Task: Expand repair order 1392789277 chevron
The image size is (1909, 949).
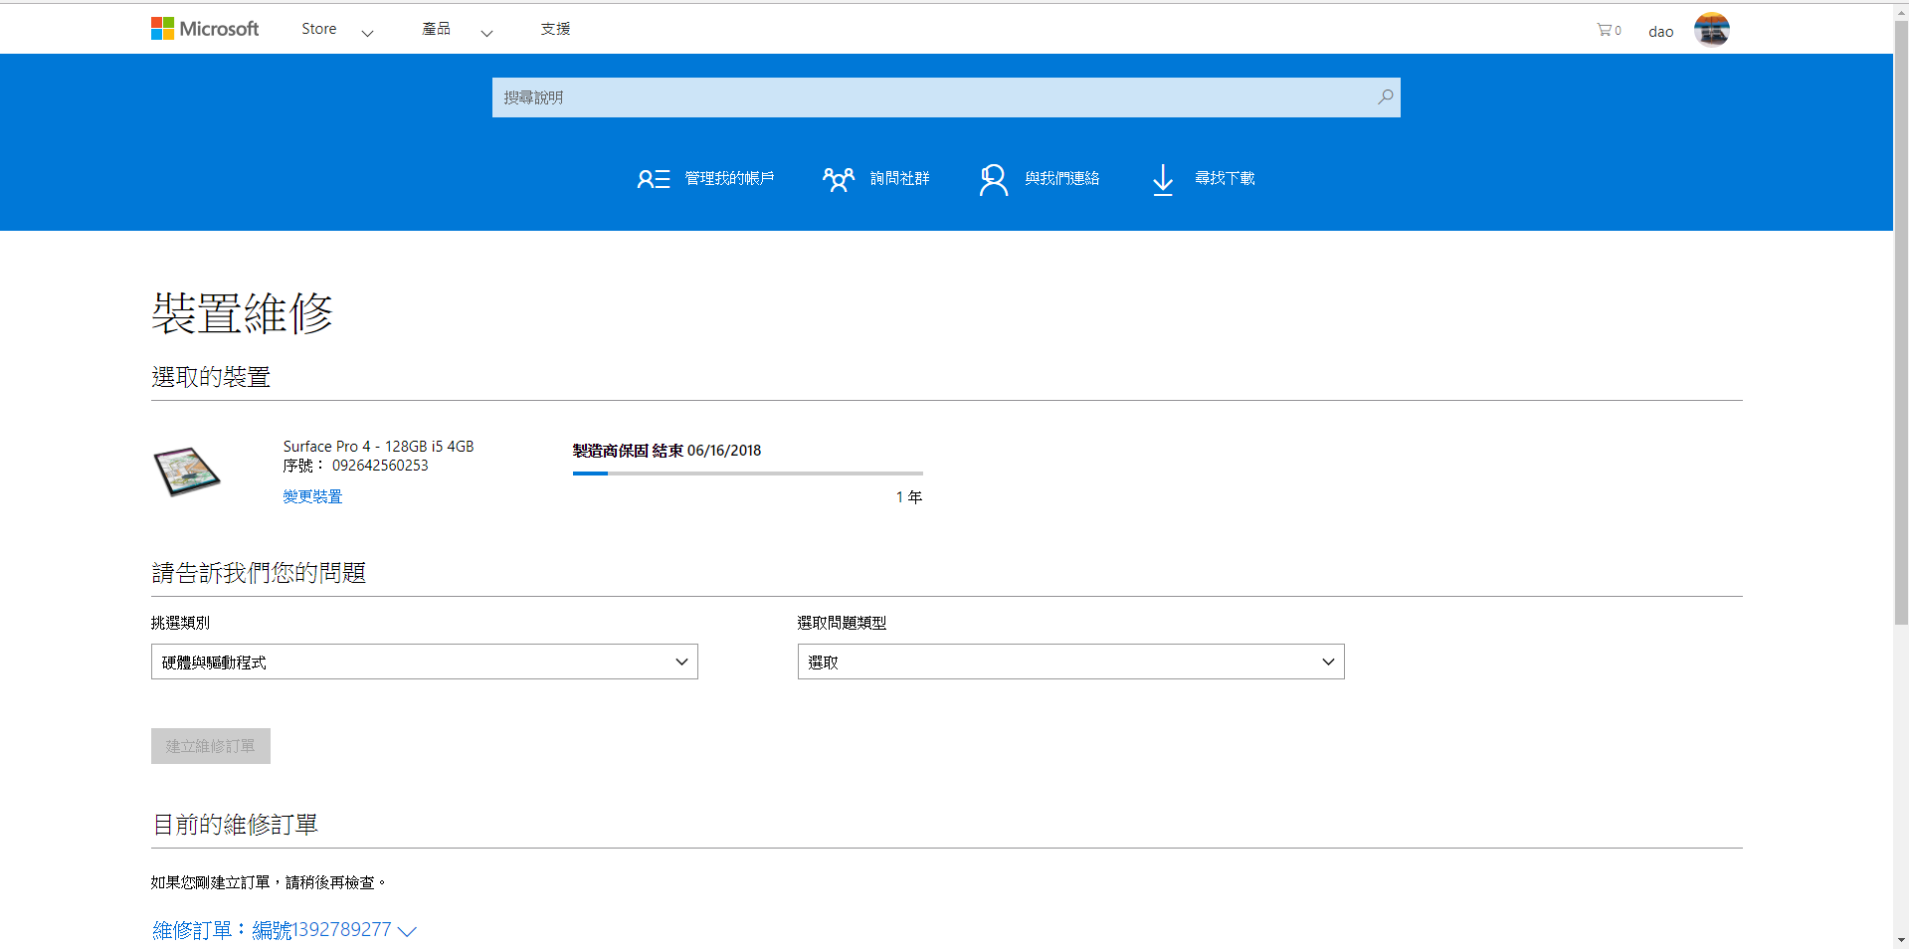Action: [407, 931]
